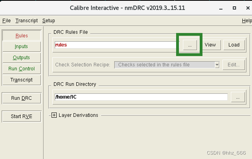Expand the Layer Derivations section
The width and height of the screenshot is (252, 159).
coord(54,115)
